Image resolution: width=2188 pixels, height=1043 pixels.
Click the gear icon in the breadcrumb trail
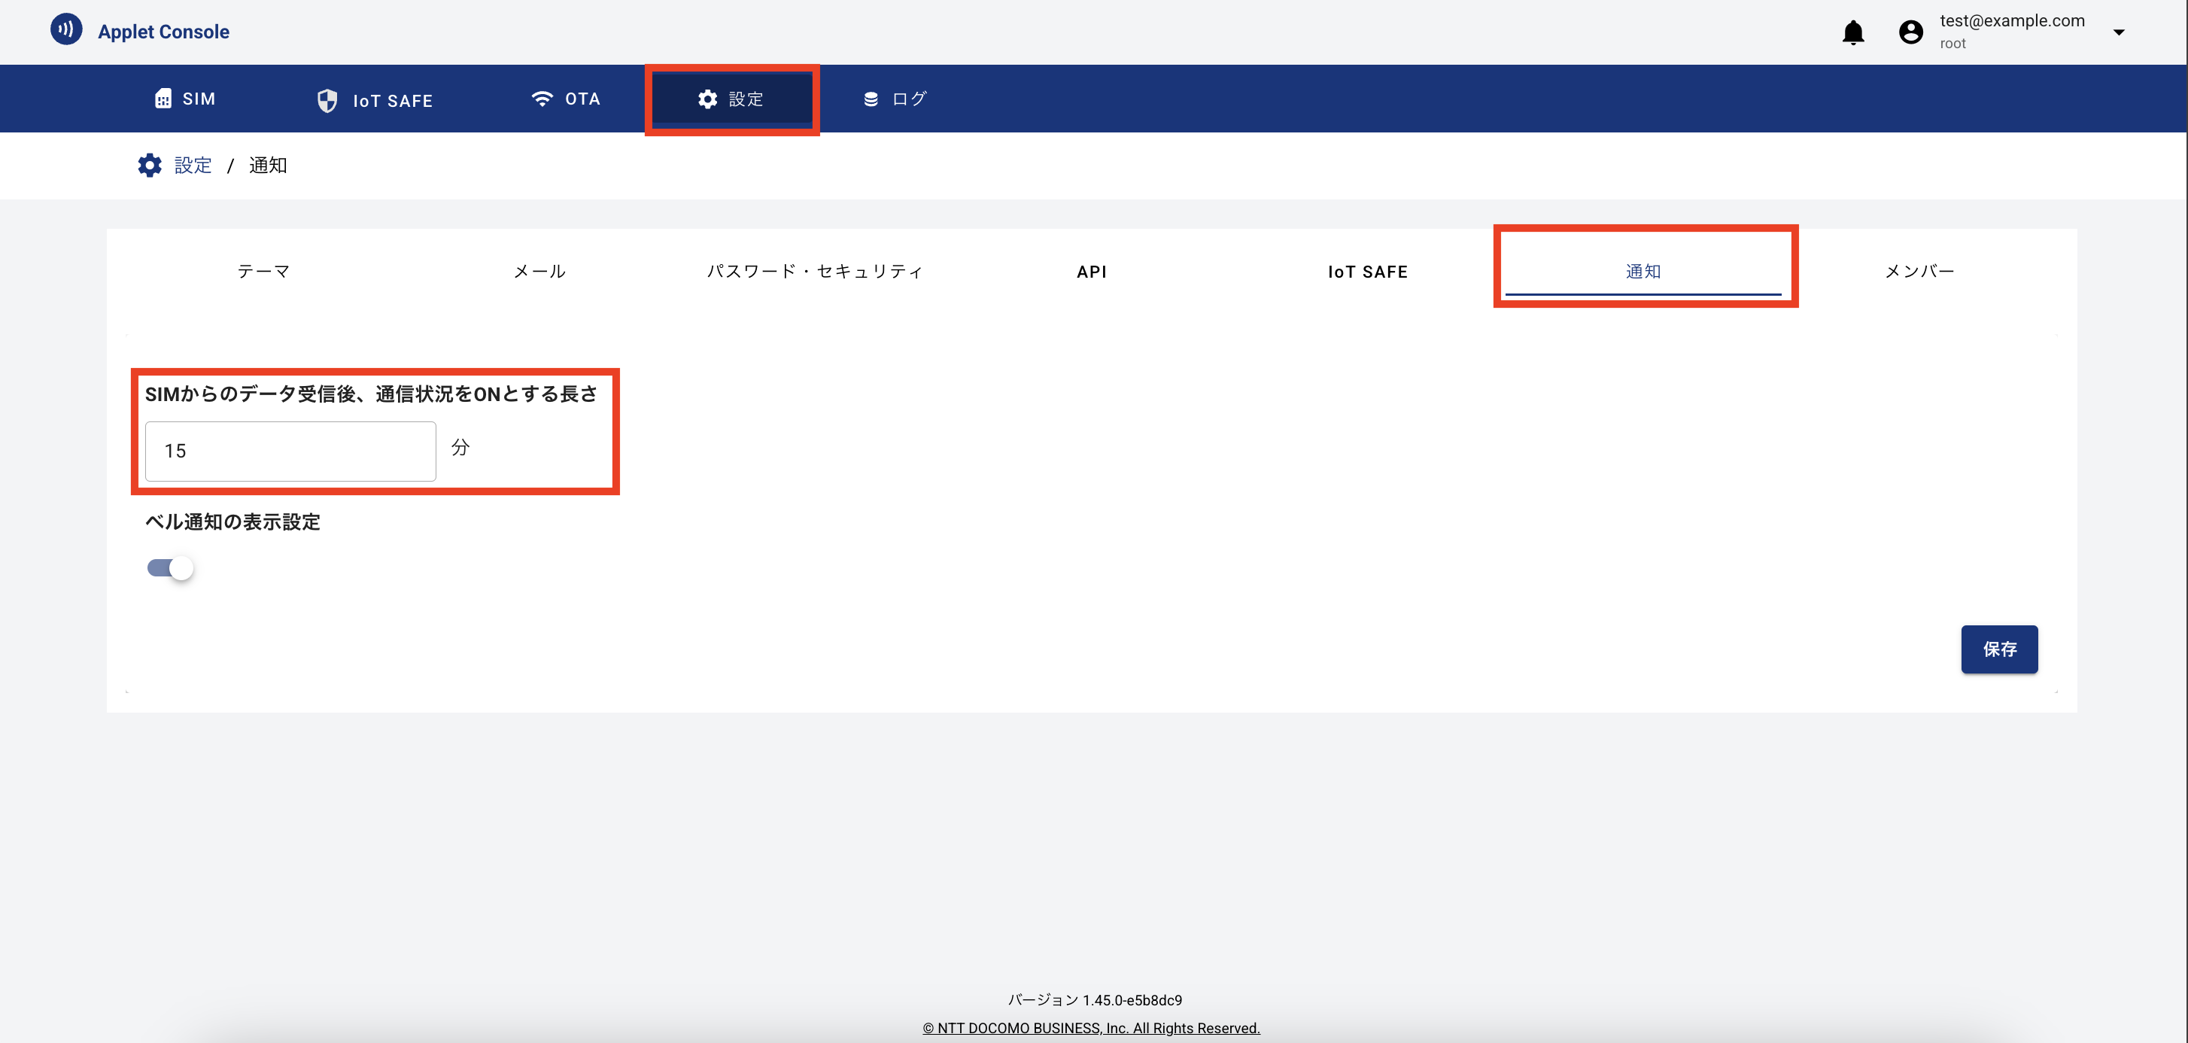[150, 165]
